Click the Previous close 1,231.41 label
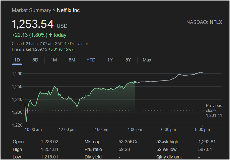This screenshot has height=160, width=230. [214, 110]
